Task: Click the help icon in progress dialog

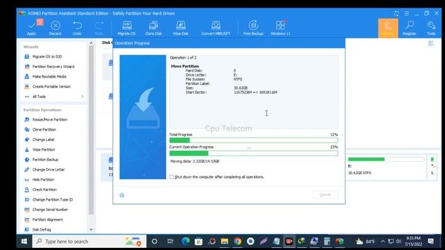Action: (122, 195)
